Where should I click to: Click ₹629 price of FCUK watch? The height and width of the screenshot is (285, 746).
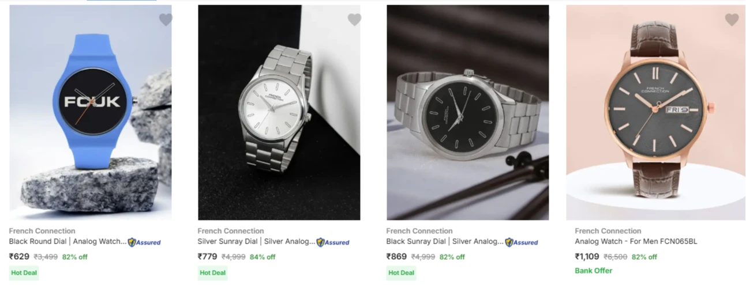19,257
